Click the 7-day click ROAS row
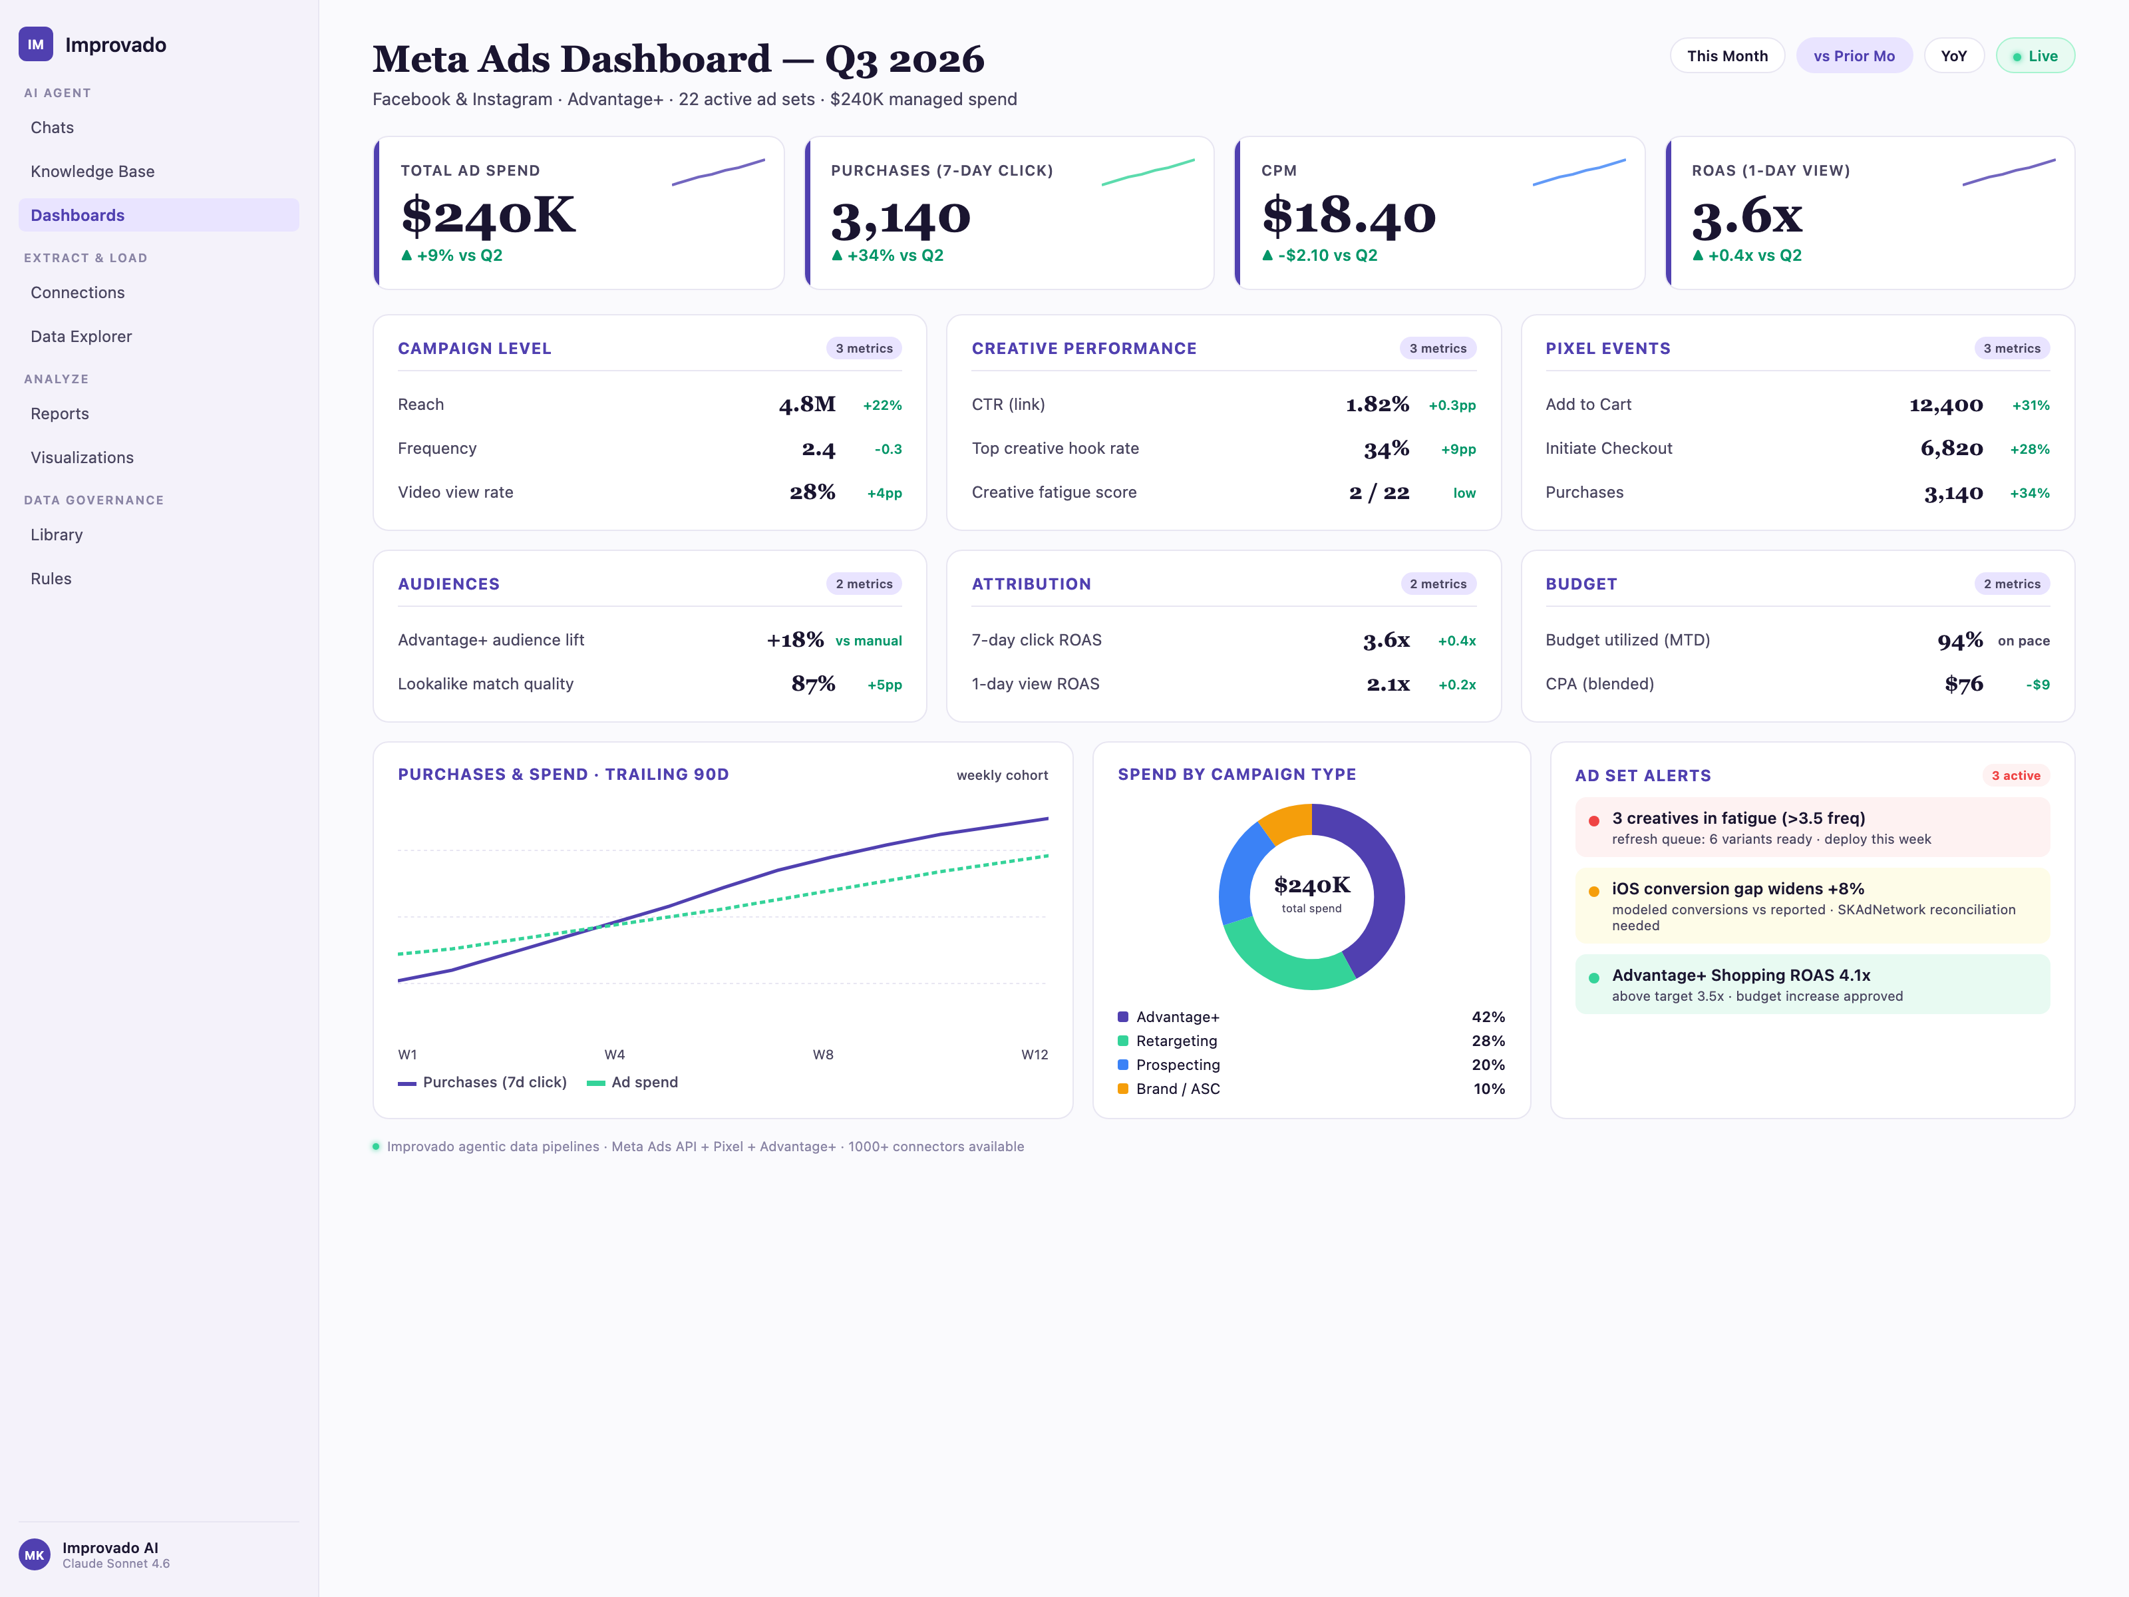2129x1597 pixels. 1224,640
